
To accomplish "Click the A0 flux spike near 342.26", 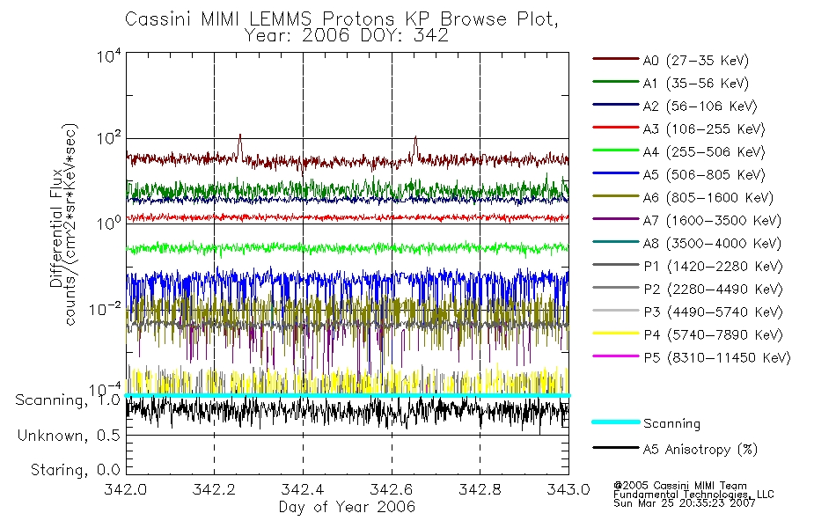I will pos(240,145).
